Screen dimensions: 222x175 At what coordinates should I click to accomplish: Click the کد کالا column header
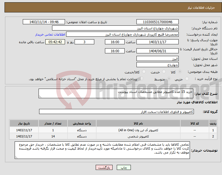coord(195,123)
